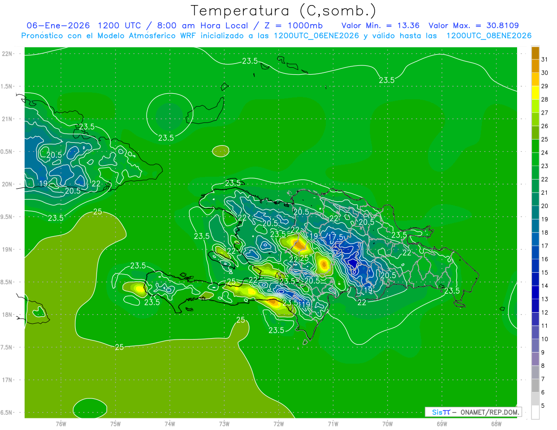The width and height of the screenshot is (557, 430).
Task: Click the legend value '28'
Action: point(545,99)
